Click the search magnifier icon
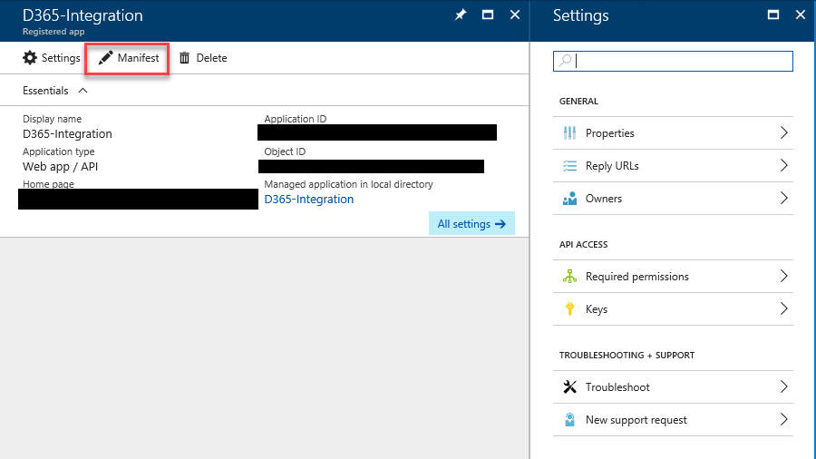The height and width of the screenshot is (459, 816). click(x=565, y=61)
